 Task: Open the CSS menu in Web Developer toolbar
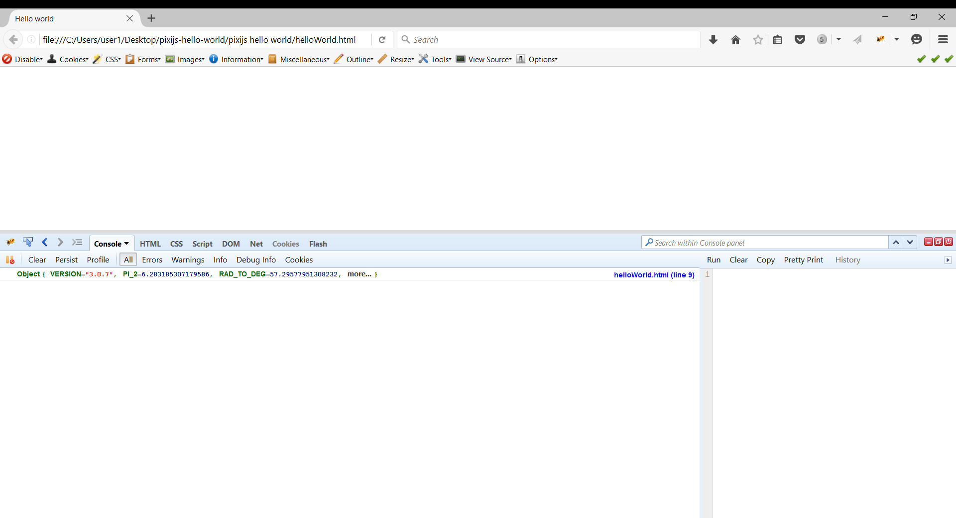tap(111, 59)
